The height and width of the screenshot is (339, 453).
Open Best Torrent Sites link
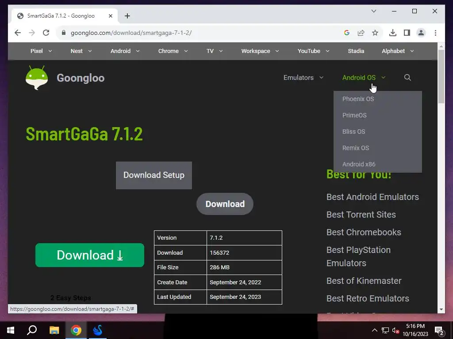pyautogui.click(x=361, y=215)
